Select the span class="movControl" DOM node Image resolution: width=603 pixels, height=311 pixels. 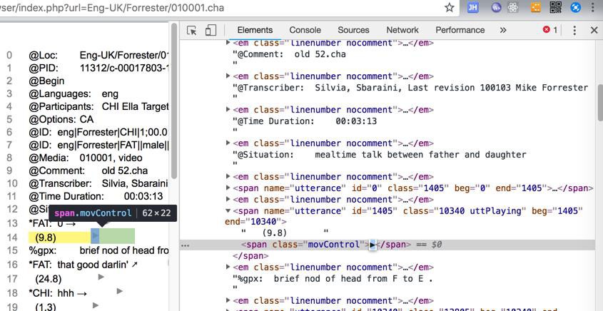(x=326, y=245)
